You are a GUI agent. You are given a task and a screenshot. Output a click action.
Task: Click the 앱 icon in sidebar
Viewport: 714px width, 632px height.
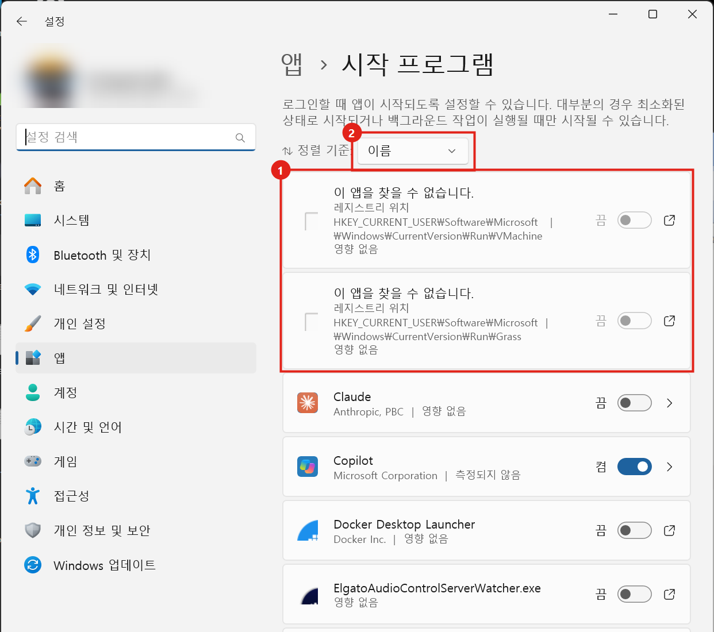(x=33, y=358)
